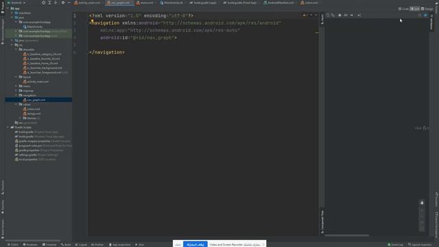Click the New Destination icon in navigation editor
Image resolution: width=439 pixels, height=247 pixels.
coord(328,15)
